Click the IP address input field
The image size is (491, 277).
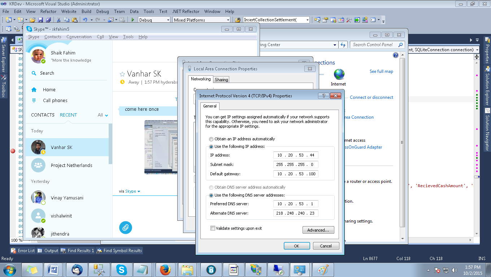click(x=296, y=155)
